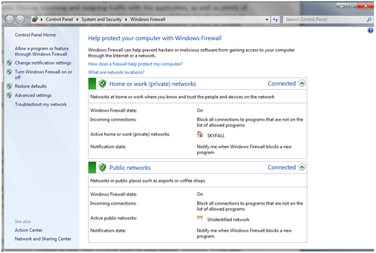Image resolution: width=376 pixels, height=253 pixels.
Task: Click the Control Panel icon in address bar
Action: point(35,19)
